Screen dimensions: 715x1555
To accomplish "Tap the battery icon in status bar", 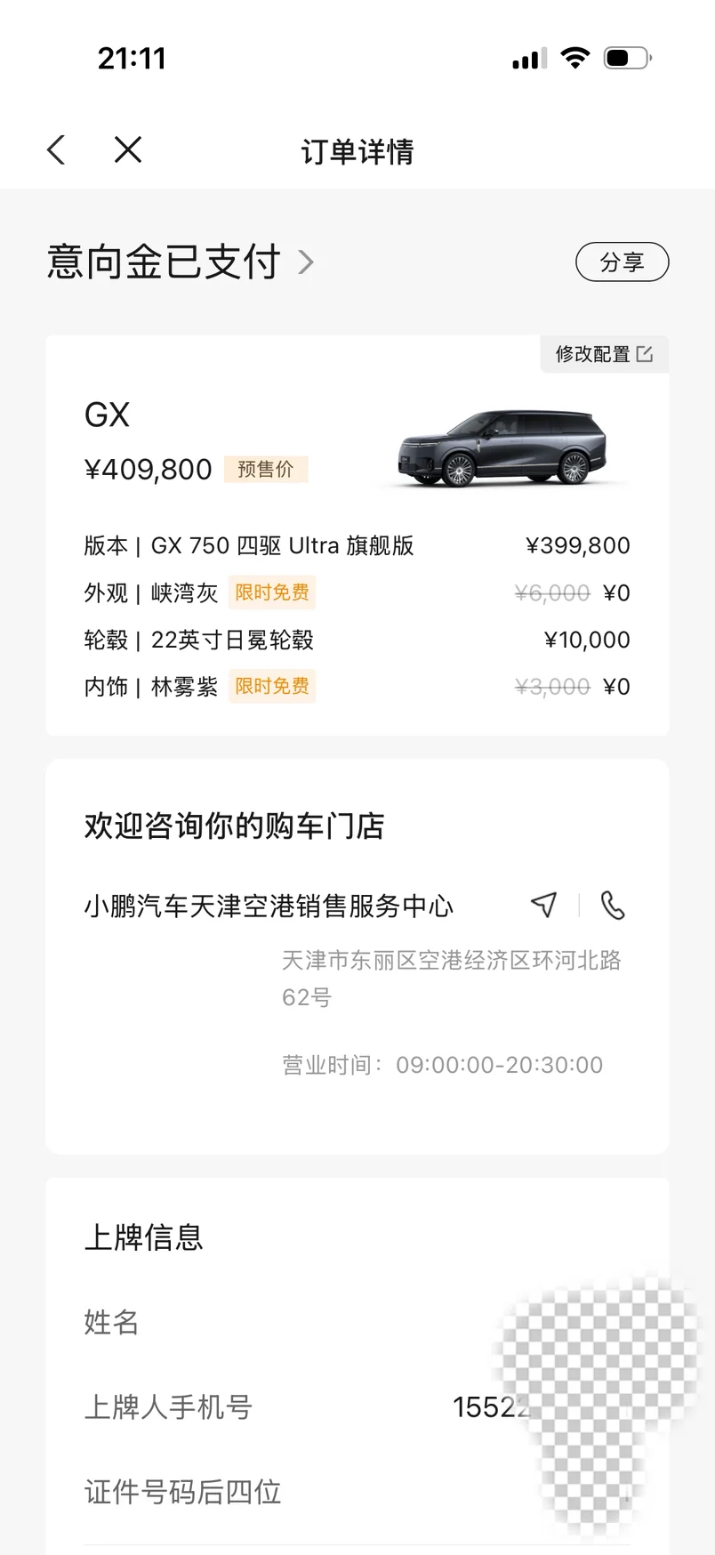I will (626, 59).
